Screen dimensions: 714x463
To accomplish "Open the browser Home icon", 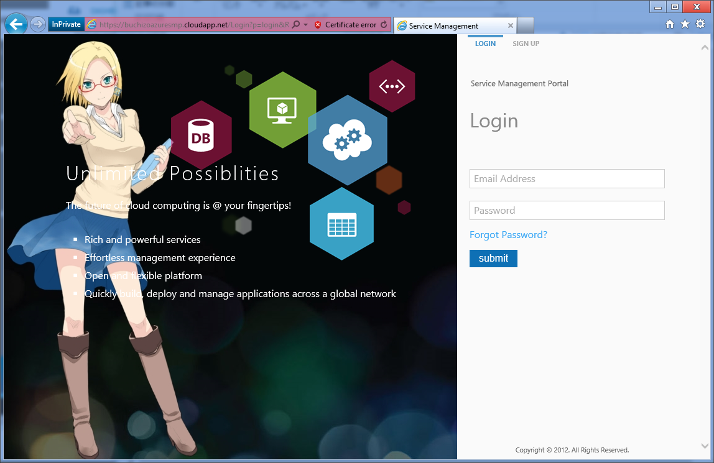I will coord(670,24).
